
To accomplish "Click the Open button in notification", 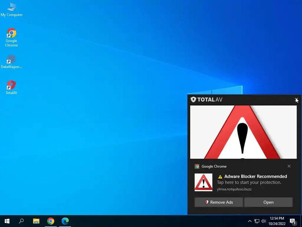I will tap(268, 202).
